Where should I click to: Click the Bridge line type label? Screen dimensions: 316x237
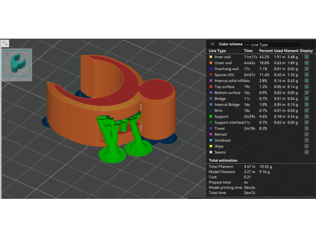pyautogui.click(x=220, y=98)
